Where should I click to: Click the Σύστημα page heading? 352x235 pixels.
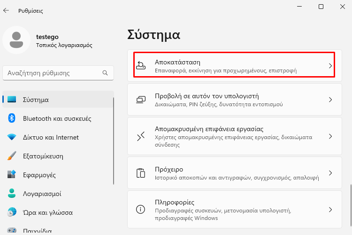click(154, 35)
